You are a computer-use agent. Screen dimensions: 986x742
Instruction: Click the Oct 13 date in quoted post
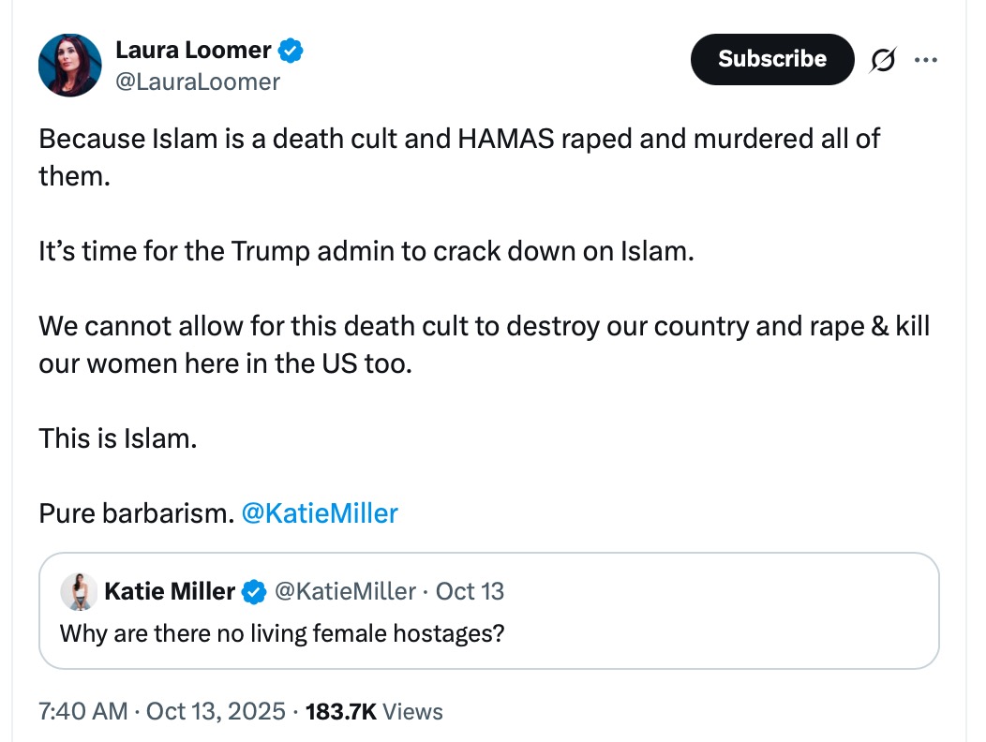[470, 591]
